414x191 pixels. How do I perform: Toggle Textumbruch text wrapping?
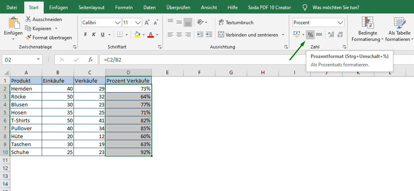coord(236,23)
